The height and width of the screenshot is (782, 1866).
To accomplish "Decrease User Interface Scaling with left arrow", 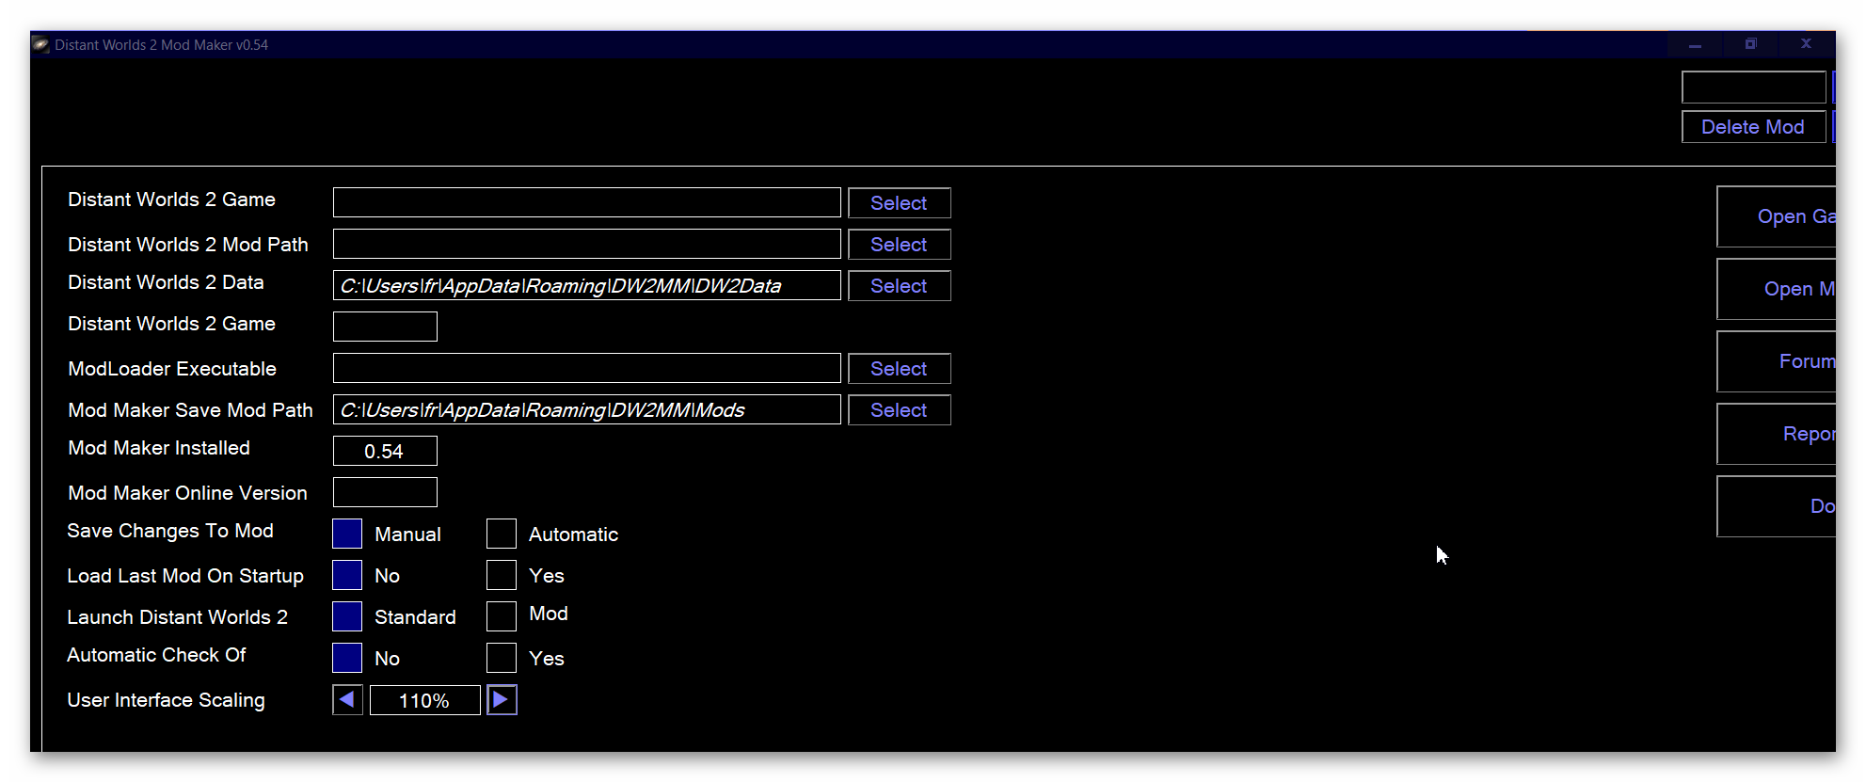I will point(347,699).
